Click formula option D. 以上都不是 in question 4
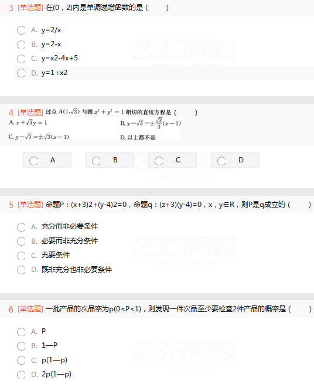314x384 pixels. 138,137
